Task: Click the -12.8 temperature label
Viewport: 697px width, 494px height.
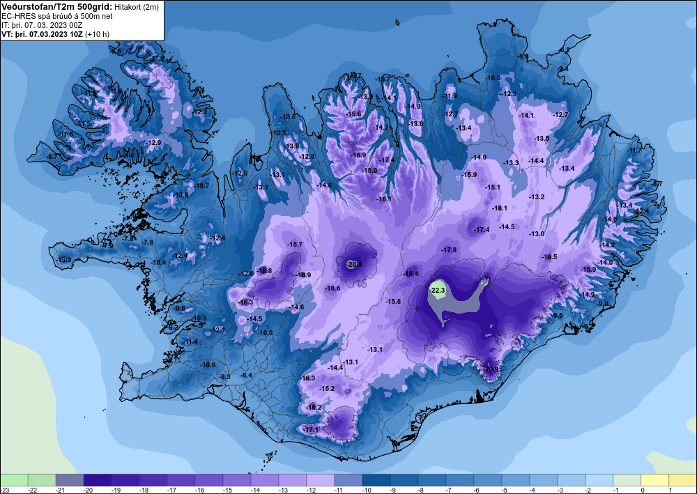Action: click(307, 157)
